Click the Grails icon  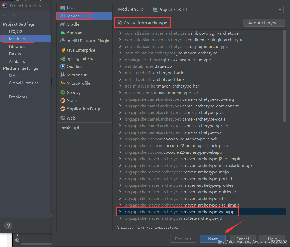(x=63, y=100)
